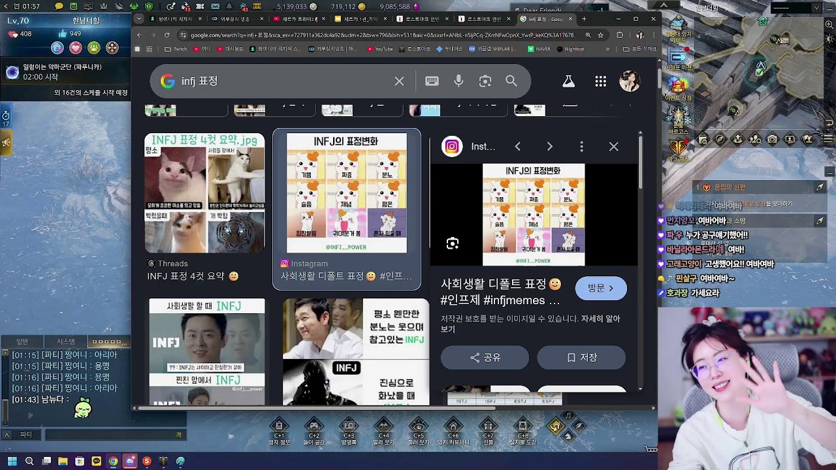Viewport: 836px width, 470px height.
Task: Open the C+8 설치물 도감 shortcut
Action: [x=522, y=431]
